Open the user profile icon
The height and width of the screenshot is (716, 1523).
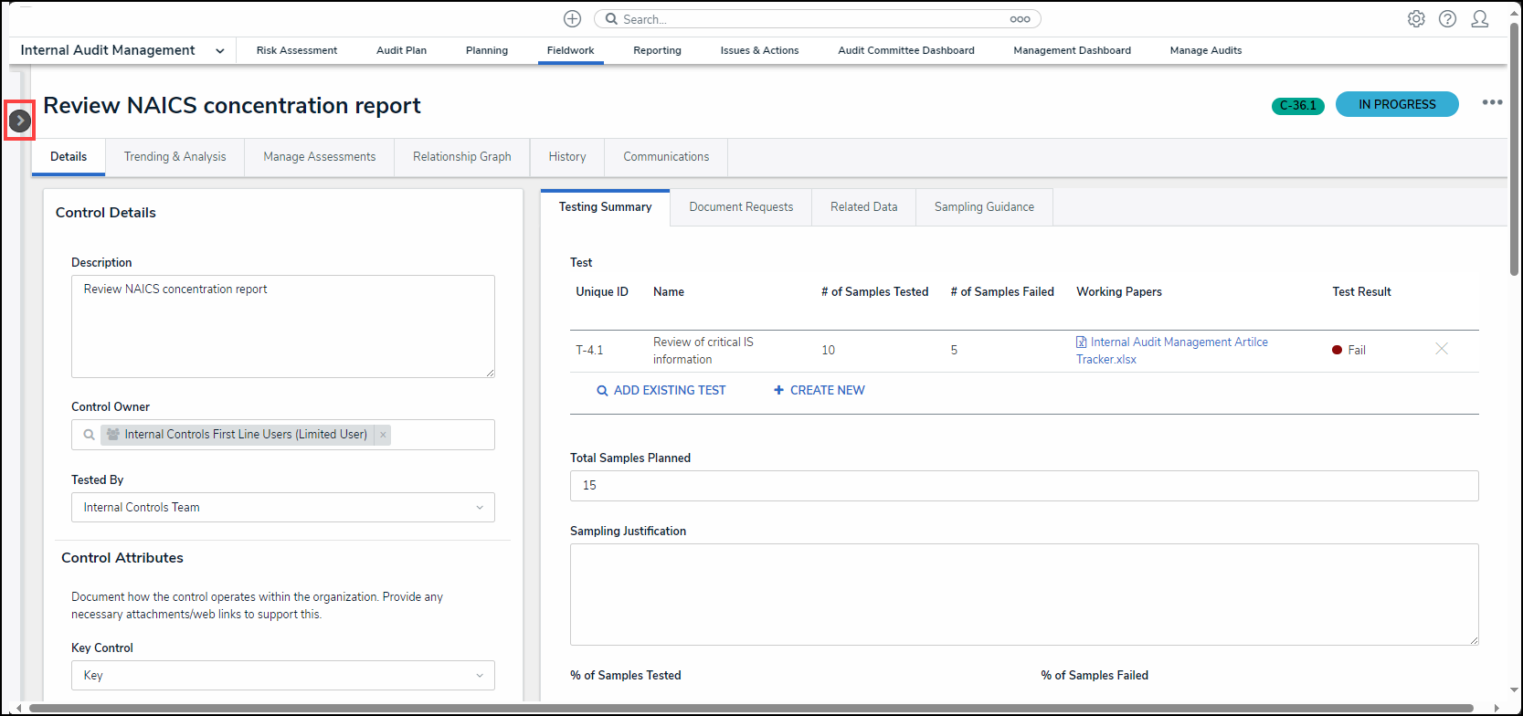click(x=1479, y=19)
